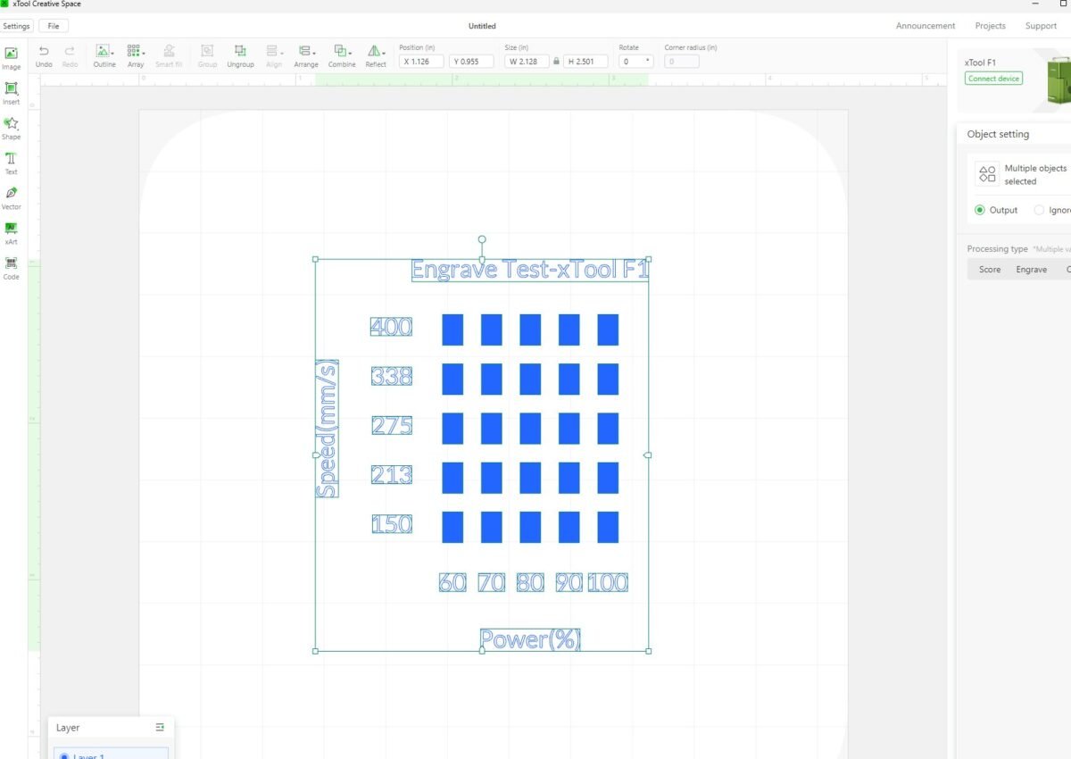1071x759 pixels.
Task: Select the 275 speed label
Action: coord(392,426)
